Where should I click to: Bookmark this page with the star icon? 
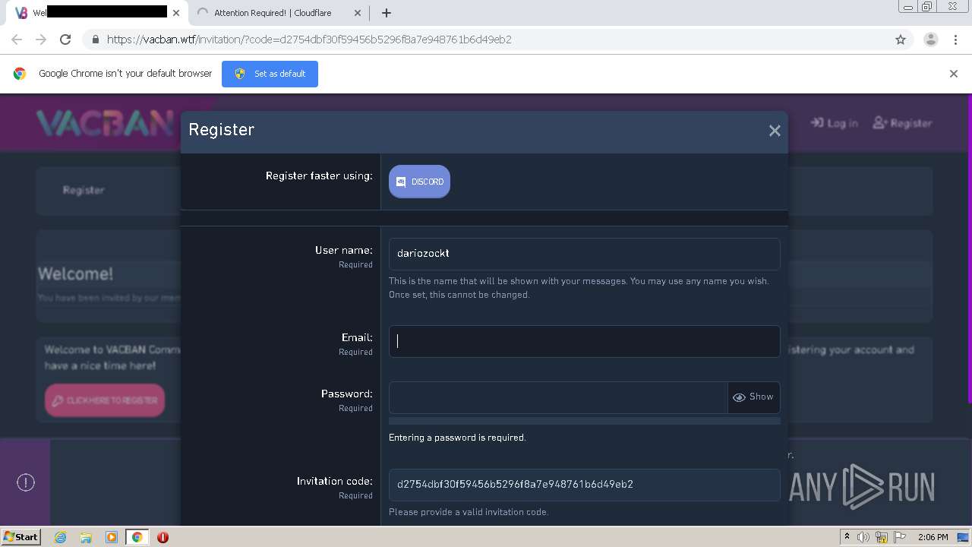click(901, 40)
